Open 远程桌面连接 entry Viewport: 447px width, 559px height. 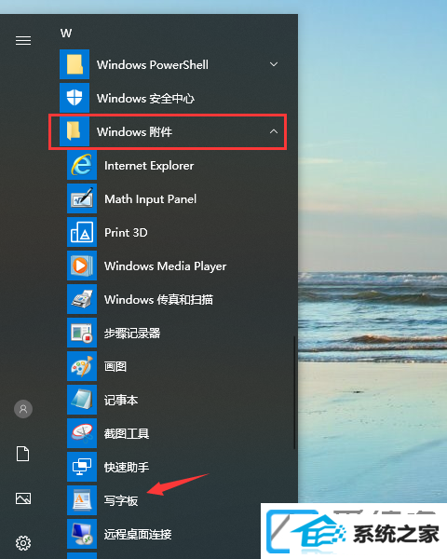pos(138,534)
